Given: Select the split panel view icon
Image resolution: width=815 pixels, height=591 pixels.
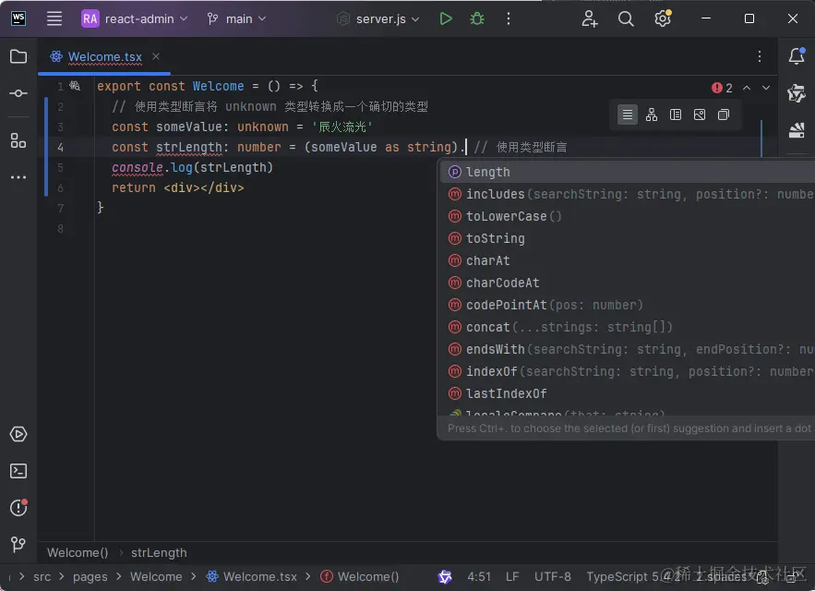Looking at the screenshot, I should point(676,115).
